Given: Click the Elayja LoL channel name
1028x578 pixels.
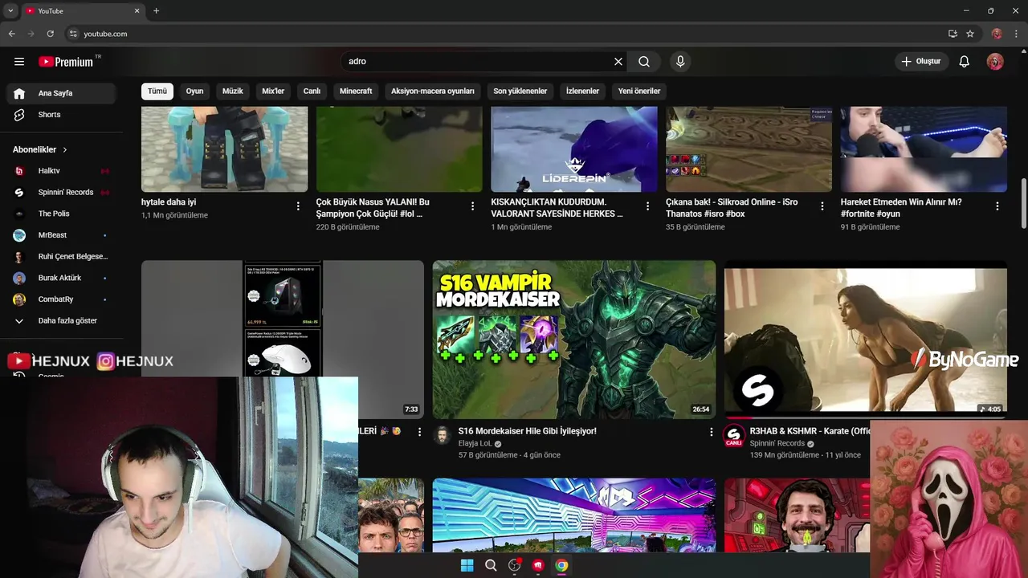Looking at the screenshot, I should click(x=475, y=443).
